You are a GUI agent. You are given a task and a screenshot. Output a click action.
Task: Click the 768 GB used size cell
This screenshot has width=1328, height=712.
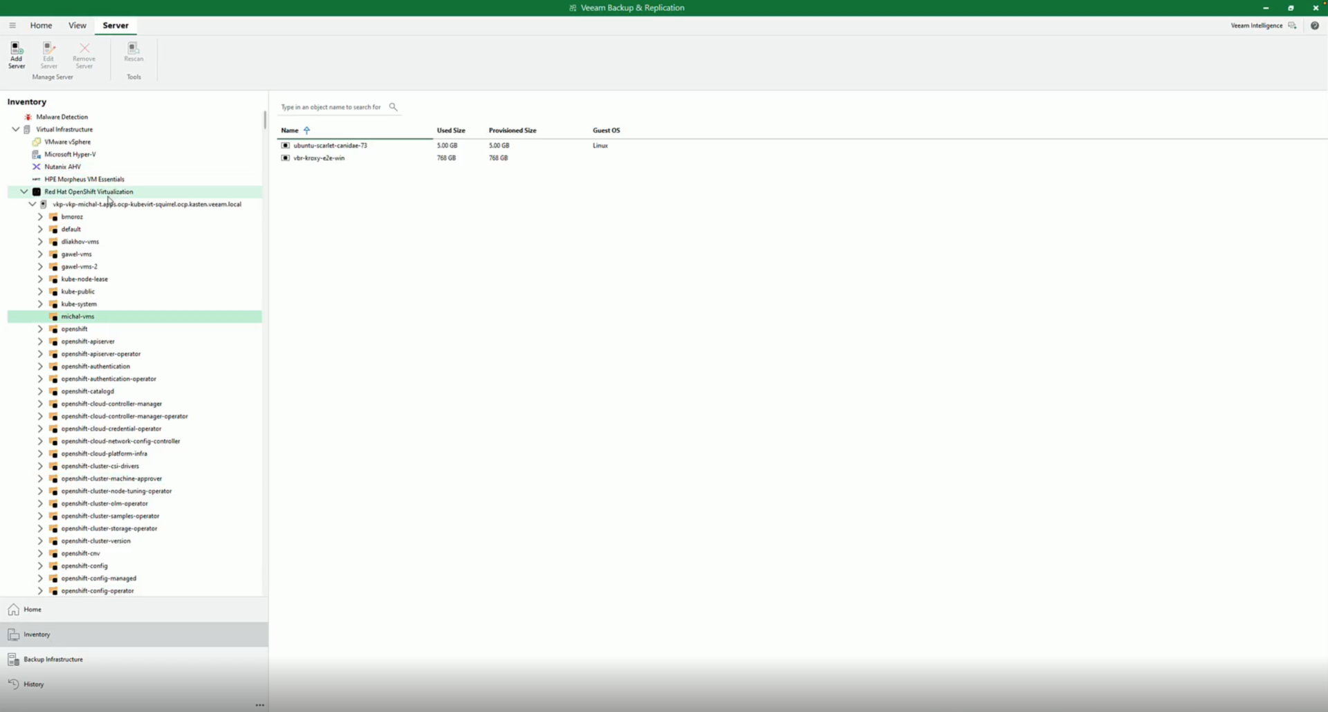pos(446,158)
